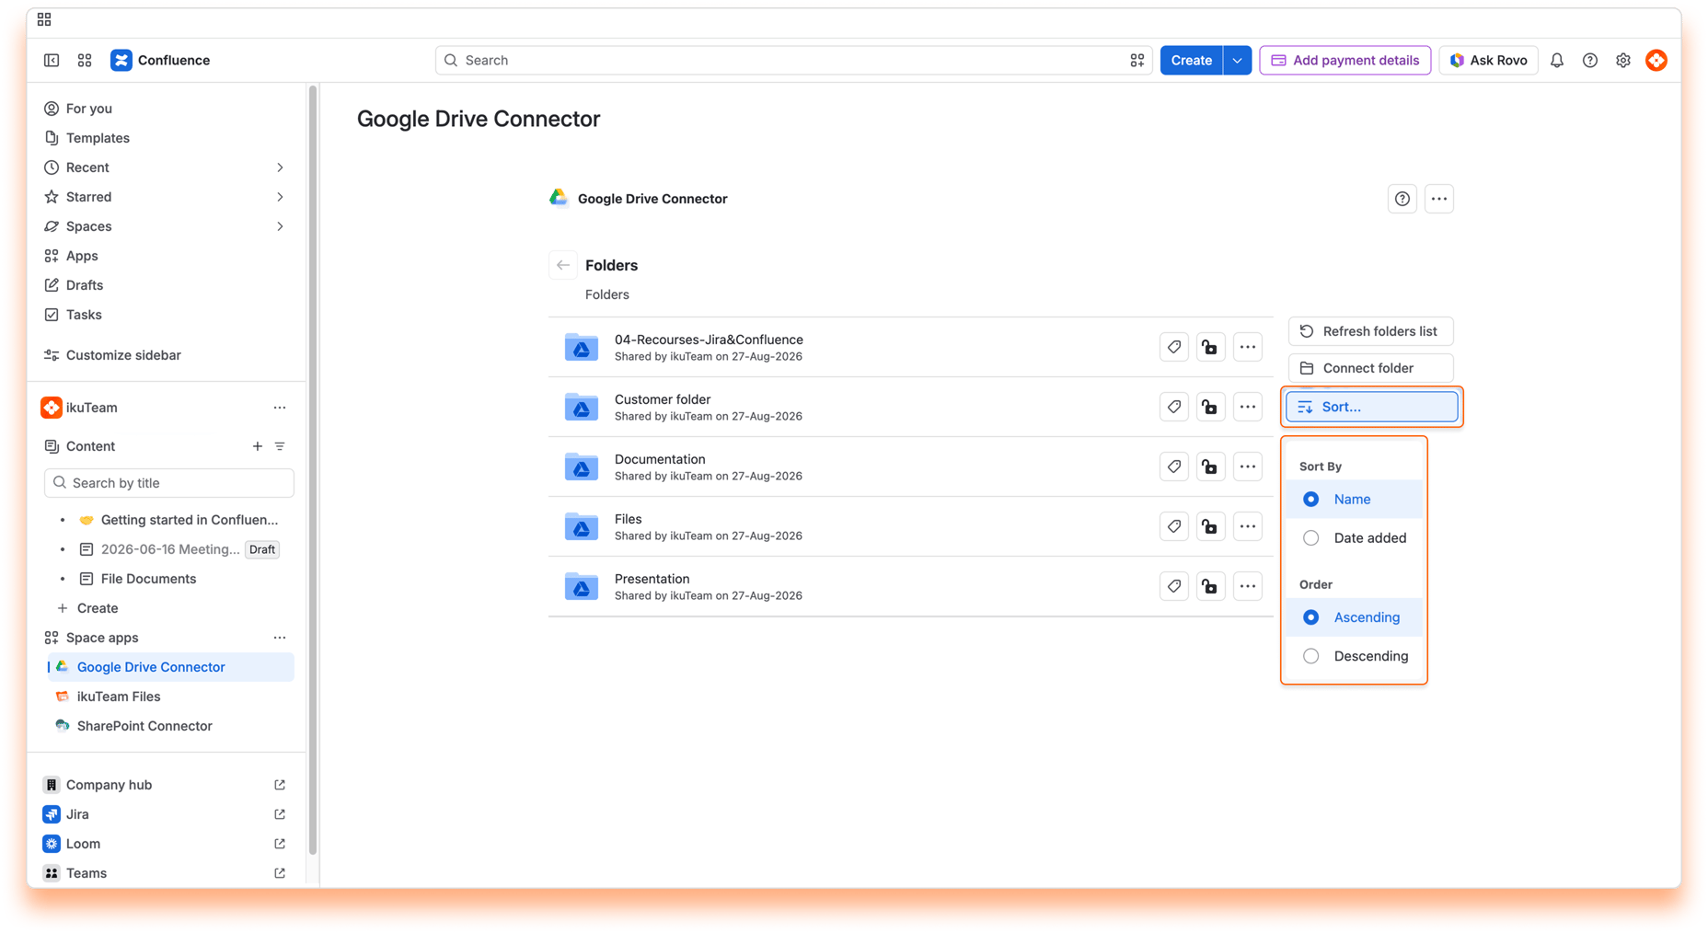Go to Templates in sidebar
The width and height of the screenshot is (1708, 933).
pyautogui.click(x=98, y=138)
